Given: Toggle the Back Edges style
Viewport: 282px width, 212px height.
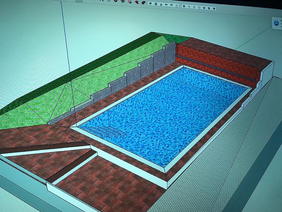Looking at the screenshot, I should click(x=189, y=6).
